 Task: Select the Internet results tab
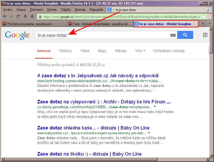tap(44, 51)
